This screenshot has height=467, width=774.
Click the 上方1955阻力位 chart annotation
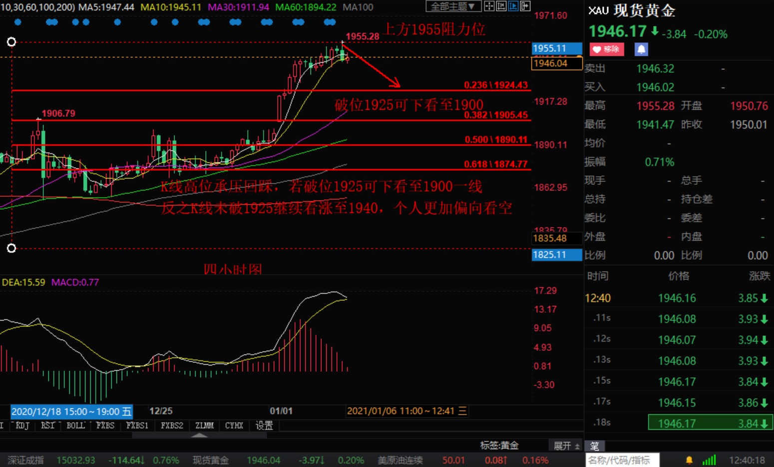434,29
